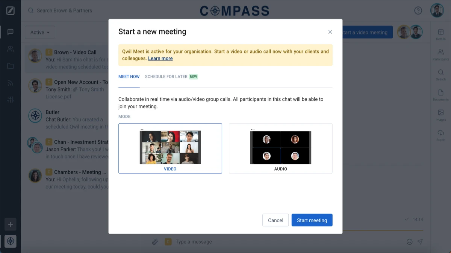Open the help question mark icon
Screen dimensions: 451x253
pos(418,10)
